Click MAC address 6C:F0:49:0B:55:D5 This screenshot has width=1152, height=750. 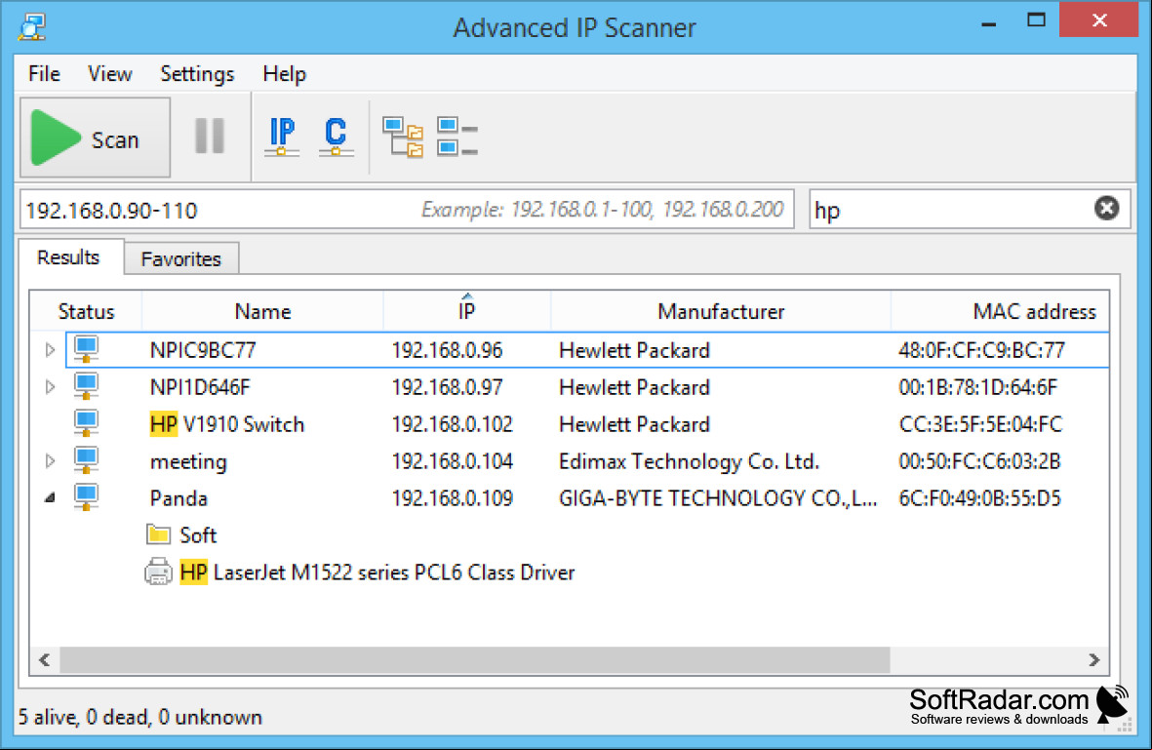click(979, 498)
